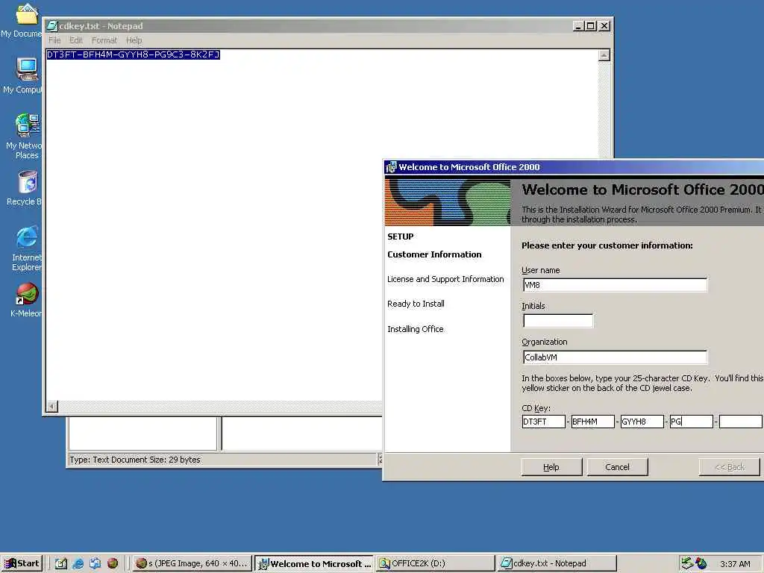Screen dimensions: 764x573
Task: Click the Office 2000 setup title bar icon
Action: coord(391,167)
